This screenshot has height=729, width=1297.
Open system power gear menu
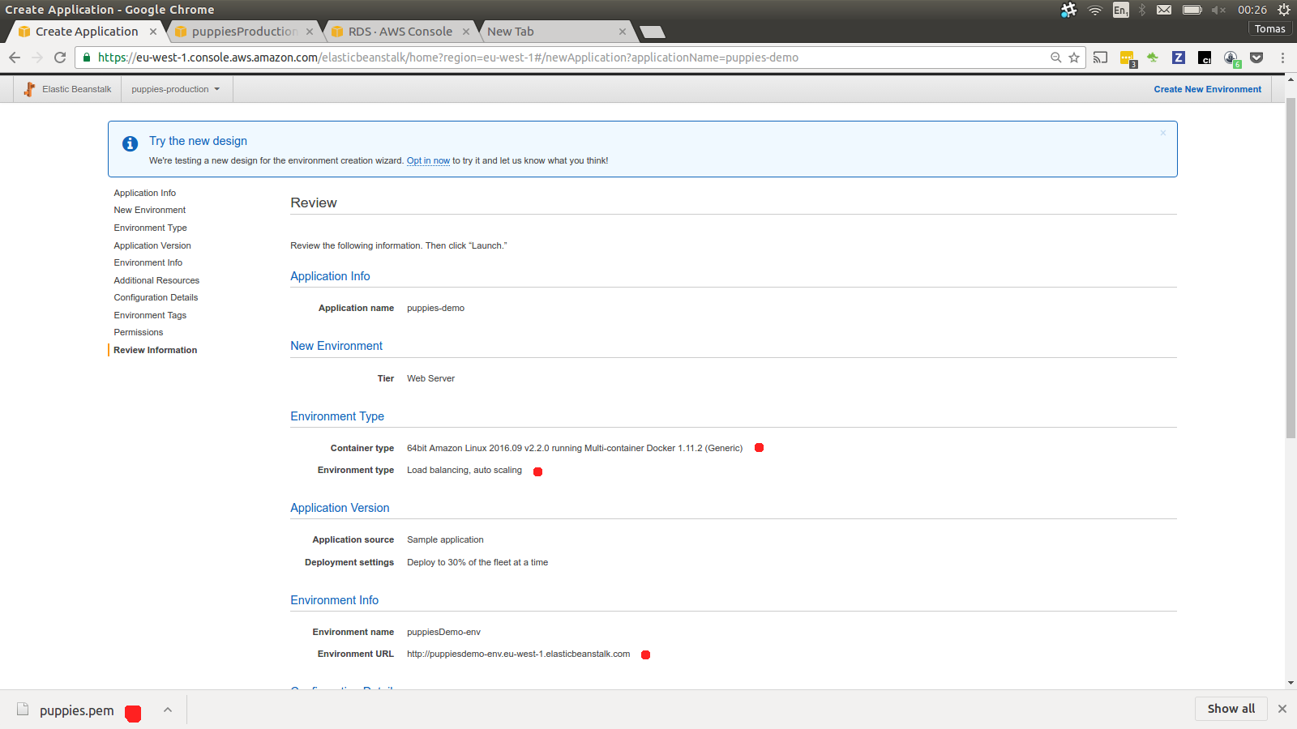pyautogui.click(x=1284, y=10)
